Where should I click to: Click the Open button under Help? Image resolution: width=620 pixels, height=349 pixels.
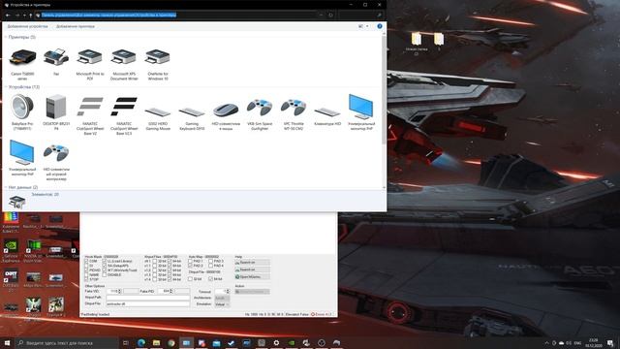point(252,276)
